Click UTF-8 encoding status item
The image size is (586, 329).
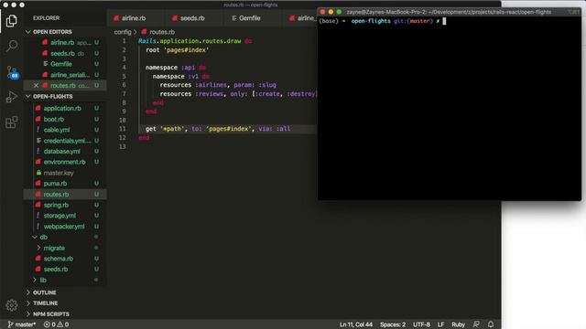[x=421, y=324]
